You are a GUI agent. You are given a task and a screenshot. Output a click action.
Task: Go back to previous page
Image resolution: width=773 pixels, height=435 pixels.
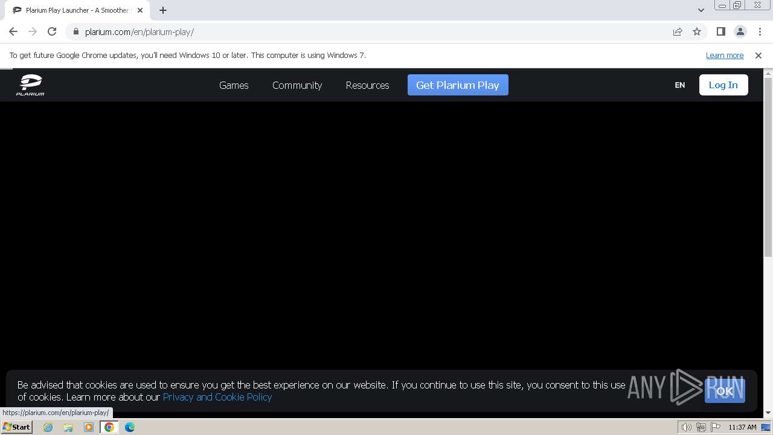tap(13, 31)
